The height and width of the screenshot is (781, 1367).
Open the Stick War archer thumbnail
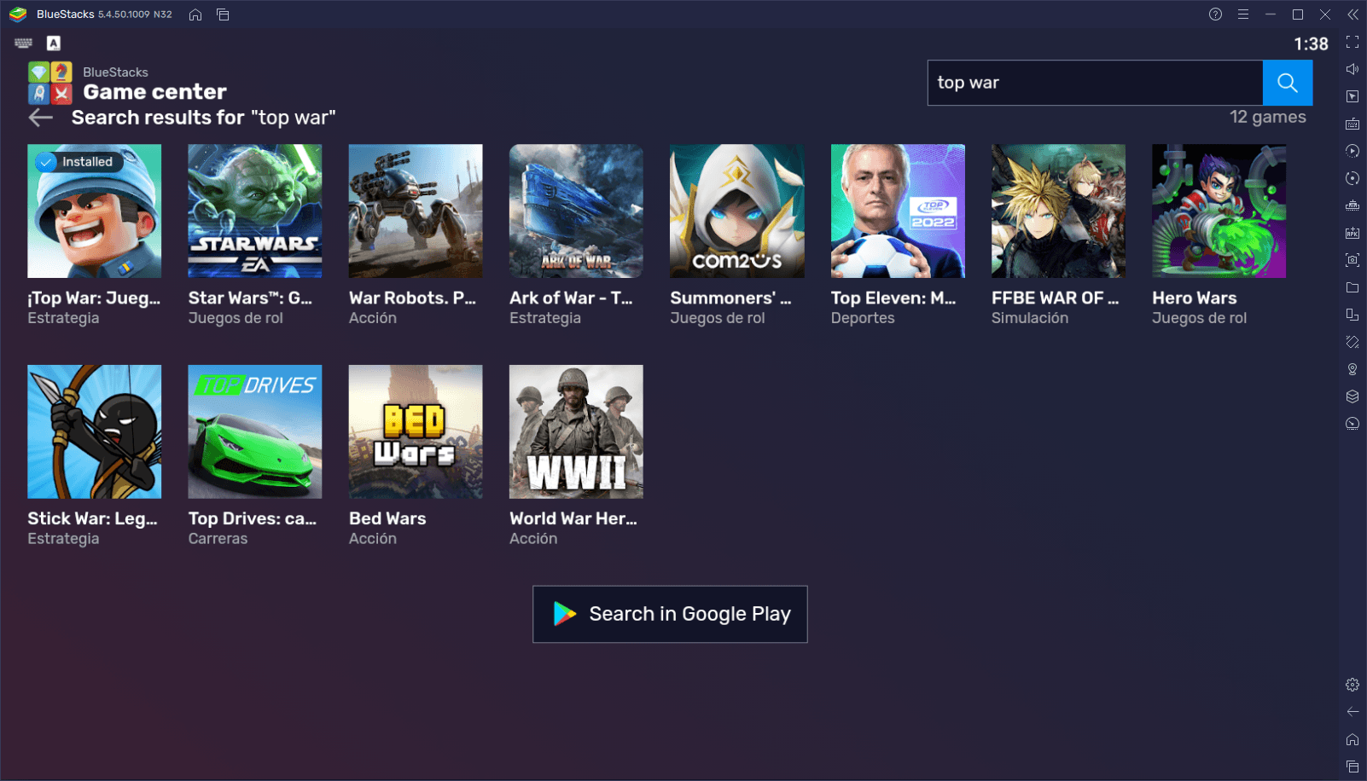[x=95, y=431]
